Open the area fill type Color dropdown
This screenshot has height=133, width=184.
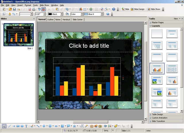click(82, 14)
